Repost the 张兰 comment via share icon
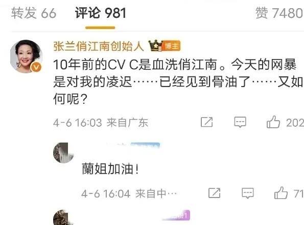The height and width of the screenshot is (225, 304). tap(207, 122)
